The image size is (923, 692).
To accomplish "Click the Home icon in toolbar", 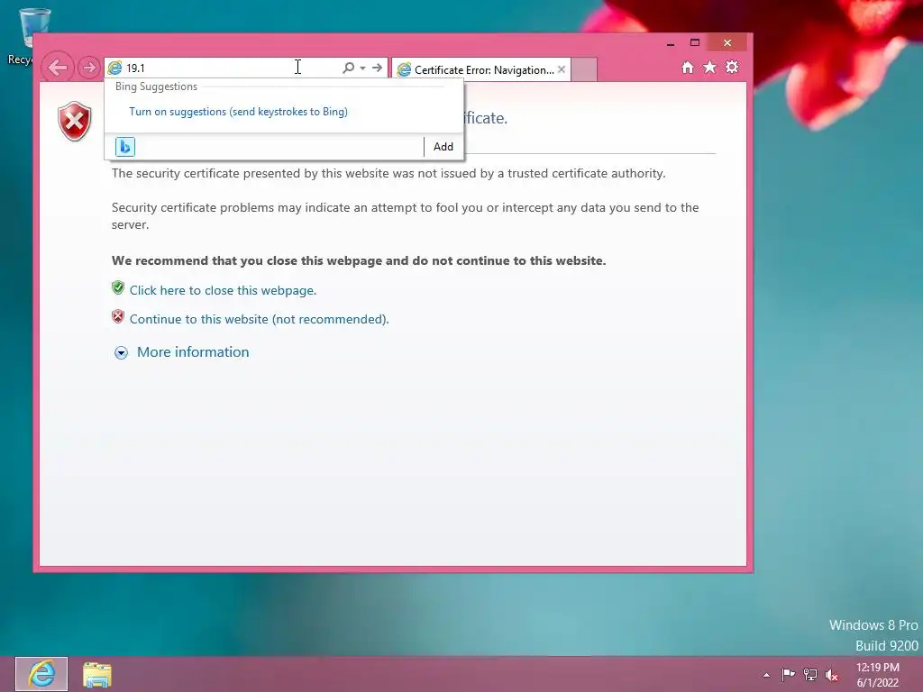I will (x=688, y=67).
